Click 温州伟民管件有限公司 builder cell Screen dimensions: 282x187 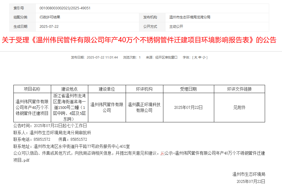(107, 108)
